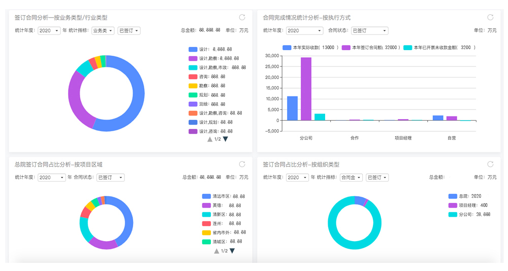This screenshot has height=271, width=508.
Task: Click the blue 设计 legend color swatch
Action: [x=193, y=49]
